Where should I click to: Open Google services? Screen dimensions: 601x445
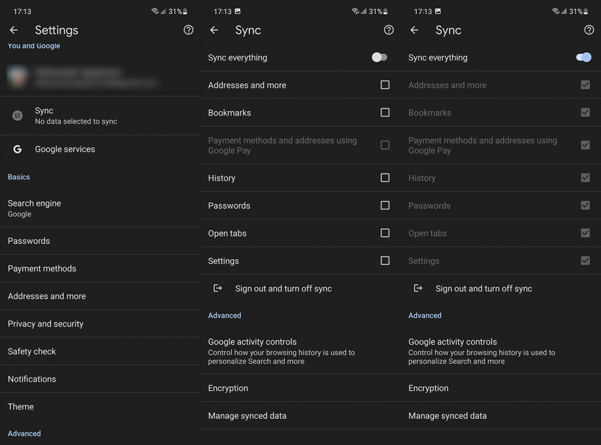[100, 150]
